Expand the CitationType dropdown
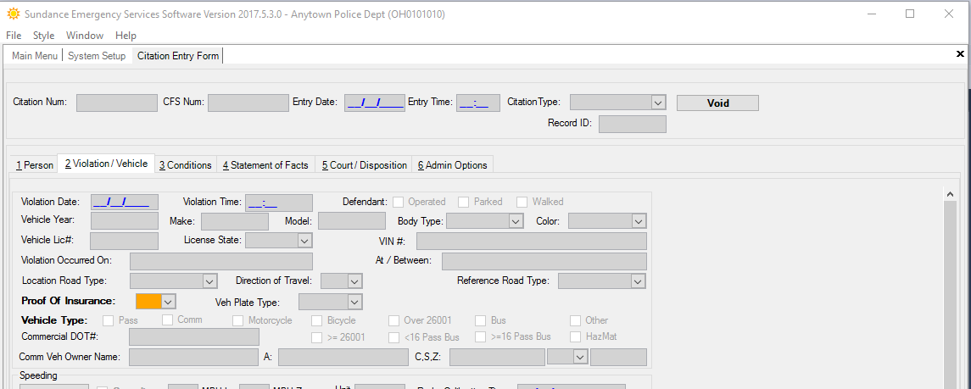971x389 pixels. click(x=658, y=103)
